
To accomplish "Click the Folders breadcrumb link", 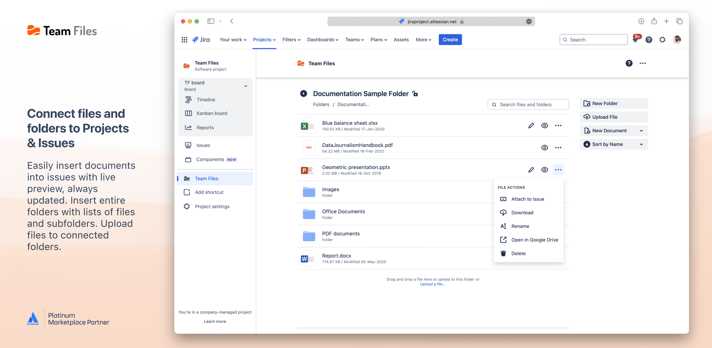I will (x=321, y=104).
